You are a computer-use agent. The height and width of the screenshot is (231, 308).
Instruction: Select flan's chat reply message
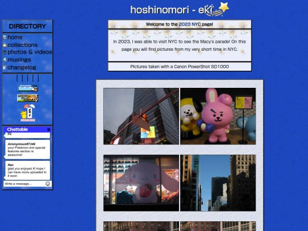[27, 171]
